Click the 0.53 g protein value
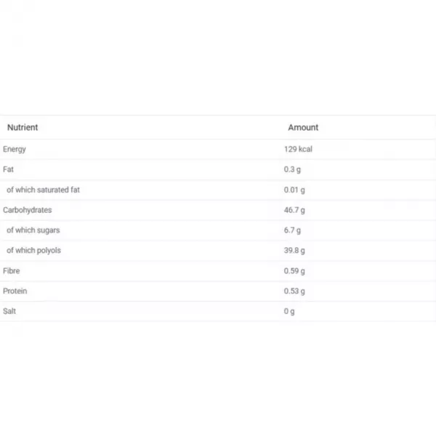Viewport: 436px width, 436px height. click(x=294, y=291)
